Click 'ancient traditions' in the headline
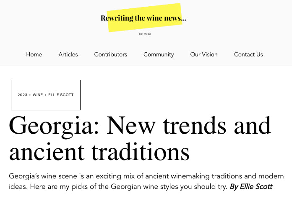The height and width of the screenshot is (201, 292). [x=99, y=152]
